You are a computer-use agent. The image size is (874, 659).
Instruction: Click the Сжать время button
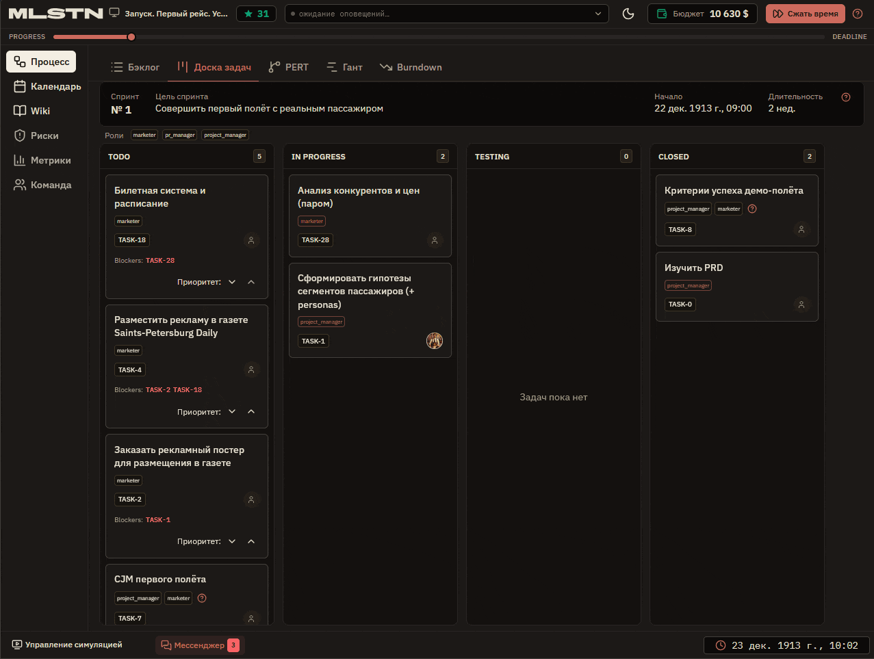click(x=806, y=14)
